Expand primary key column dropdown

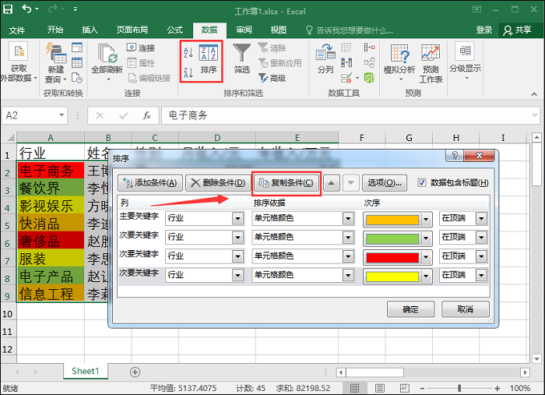pyautogui.click(x=237, y=219)
